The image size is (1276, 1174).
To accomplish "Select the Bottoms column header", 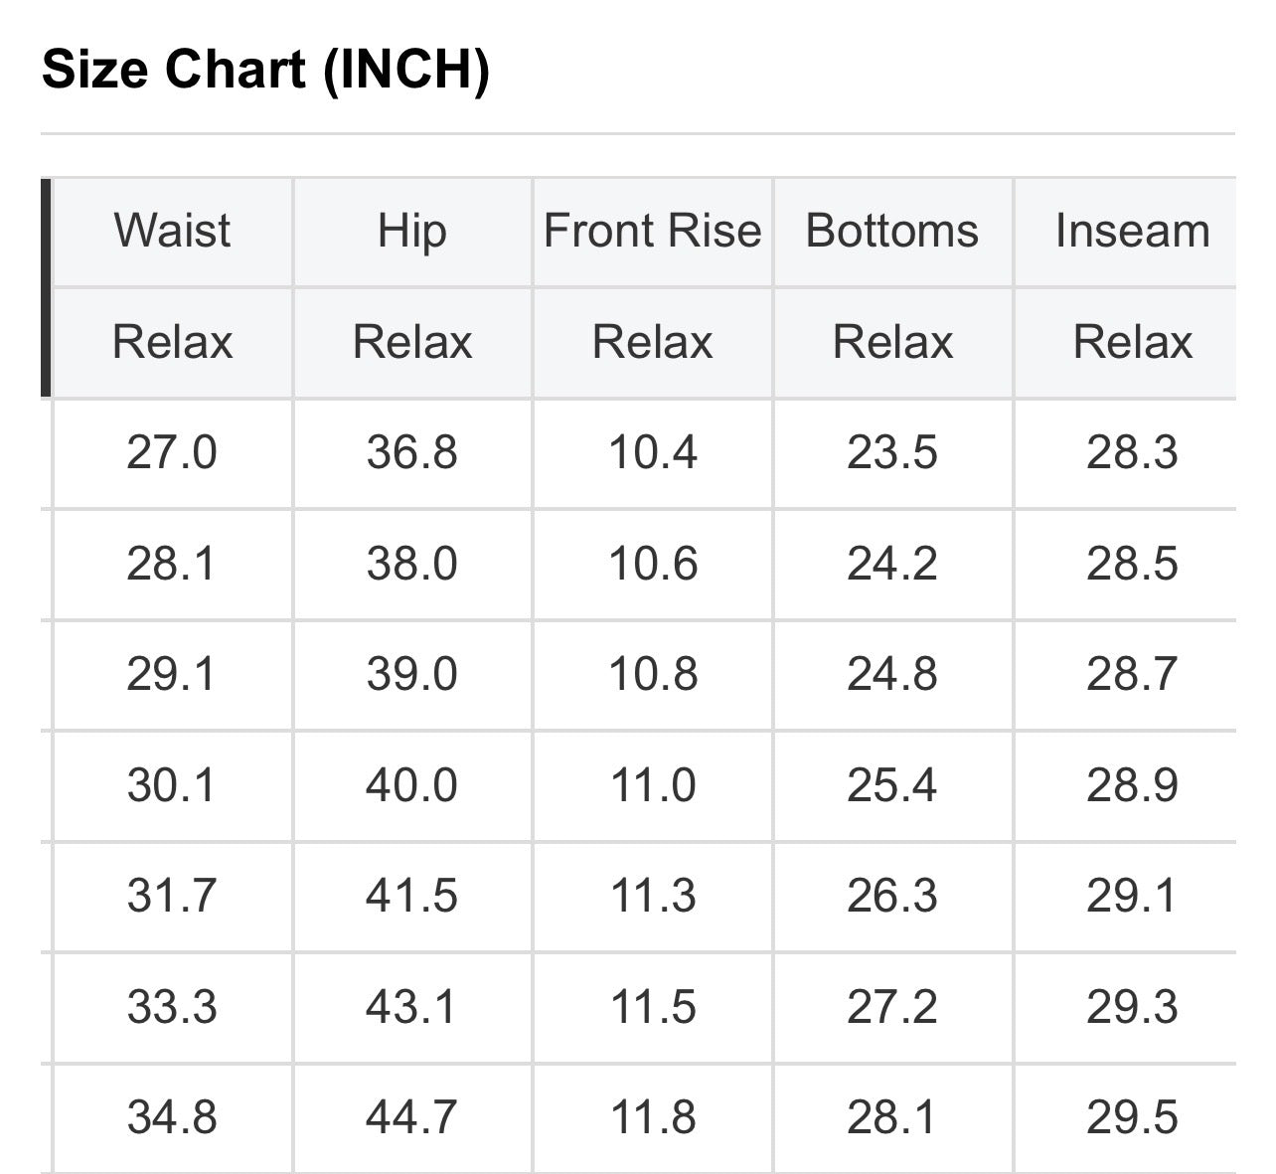I will click(892, 231).
